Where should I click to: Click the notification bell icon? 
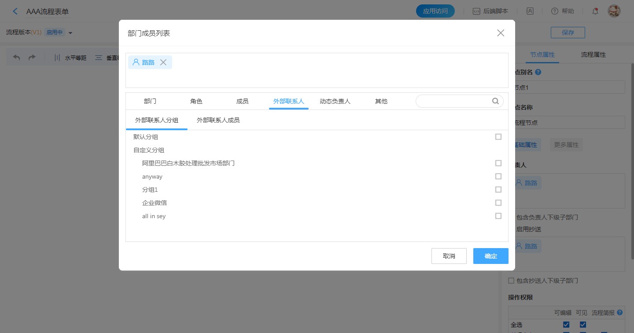tap(595, 11)
